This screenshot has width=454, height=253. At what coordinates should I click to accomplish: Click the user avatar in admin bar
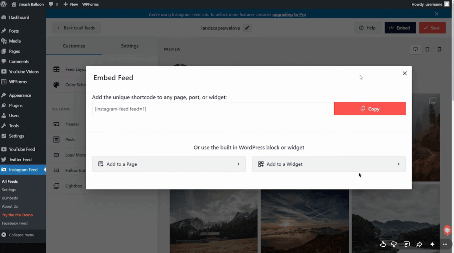coord(447,4)
